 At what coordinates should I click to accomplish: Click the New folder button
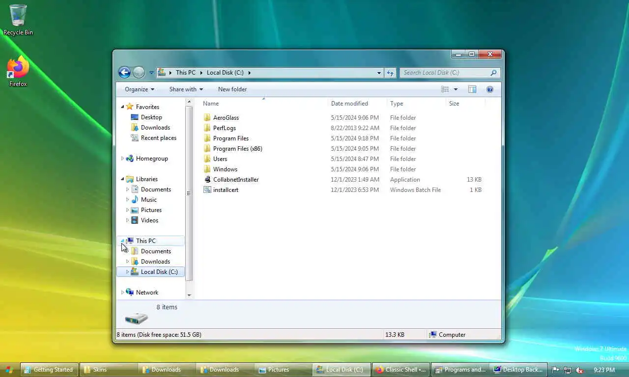pyautogui.click(x=232, y=89)
